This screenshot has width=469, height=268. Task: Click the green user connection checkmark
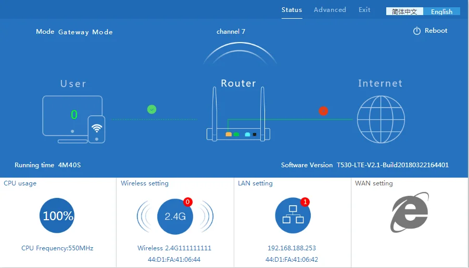[151, 109]
